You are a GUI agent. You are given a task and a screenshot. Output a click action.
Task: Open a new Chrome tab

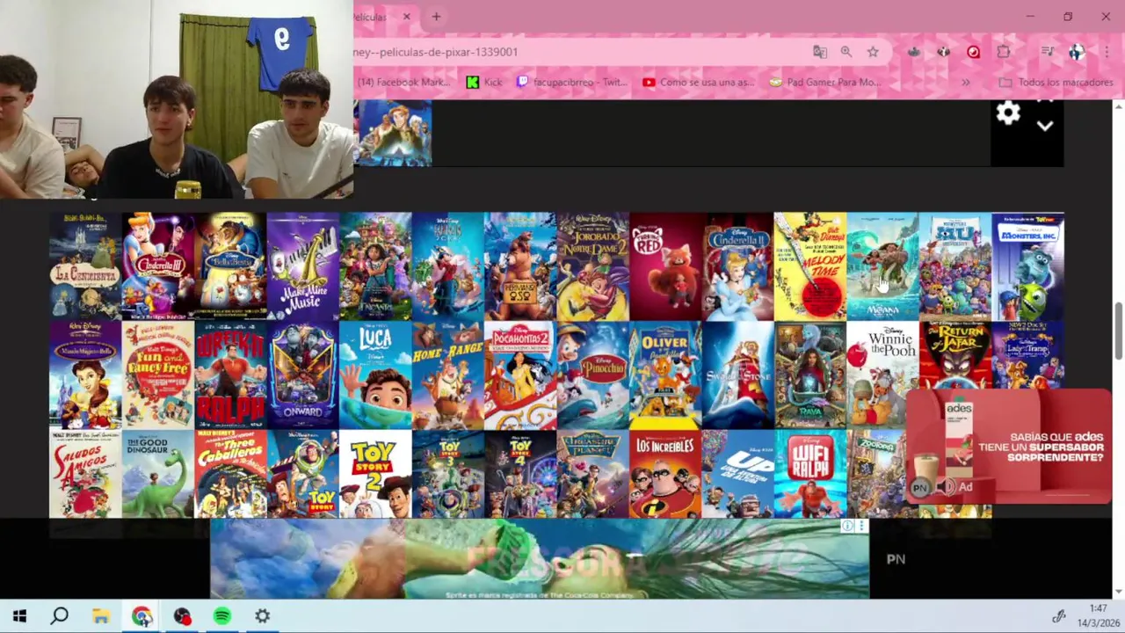point(436,17)
